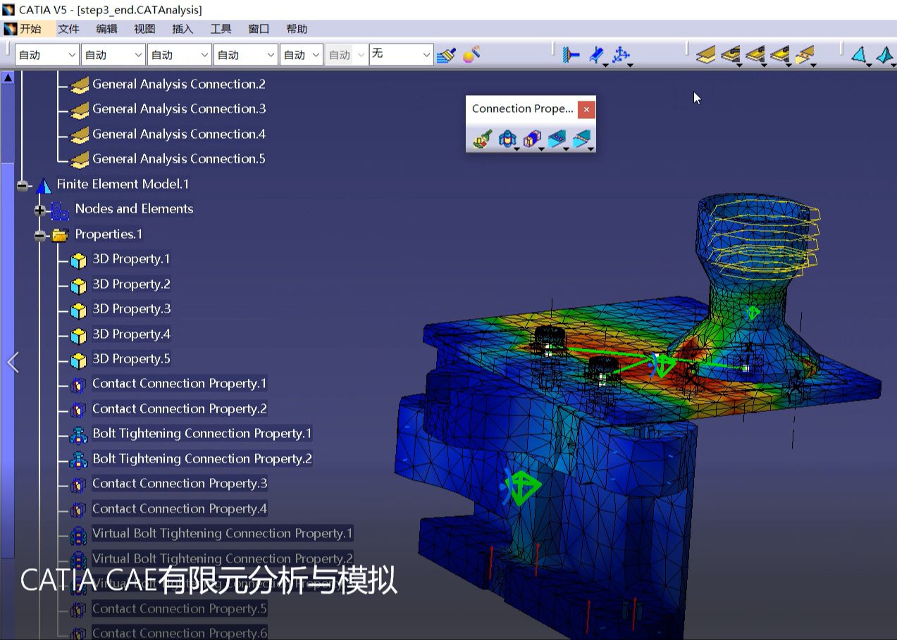Open the 插入 menu
The image size is (897, 640).
(x=183, y=29)
